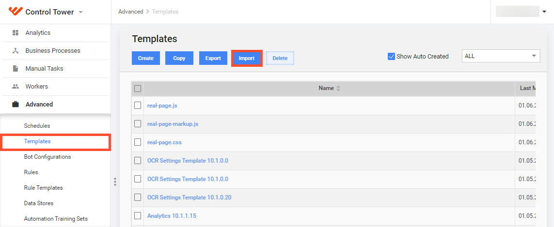Select Bot Configurations in the sidebar

coord(47,157)
